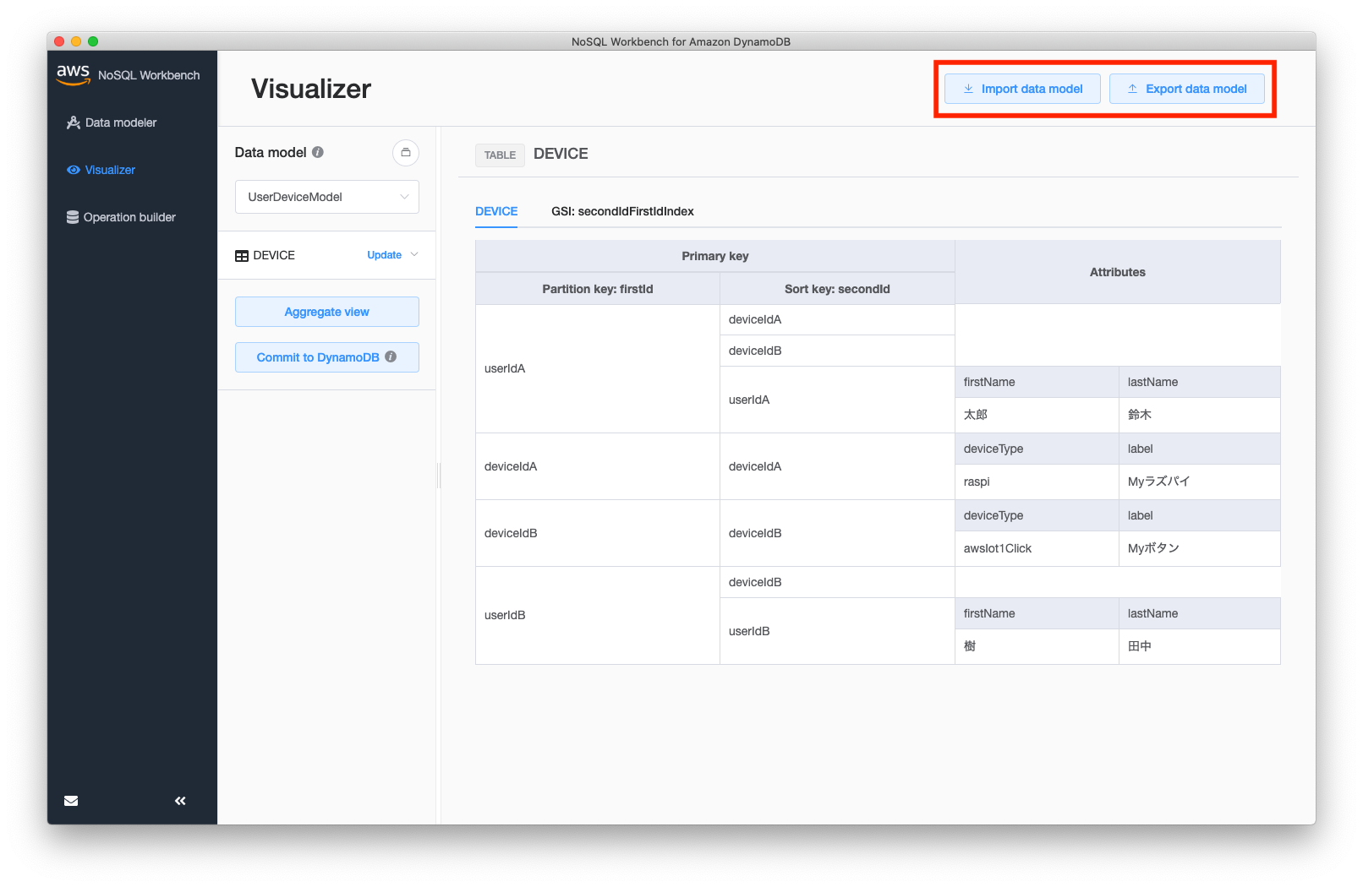Click the Update link for DEVICE

pyautogui.click(x=384, y=254)
